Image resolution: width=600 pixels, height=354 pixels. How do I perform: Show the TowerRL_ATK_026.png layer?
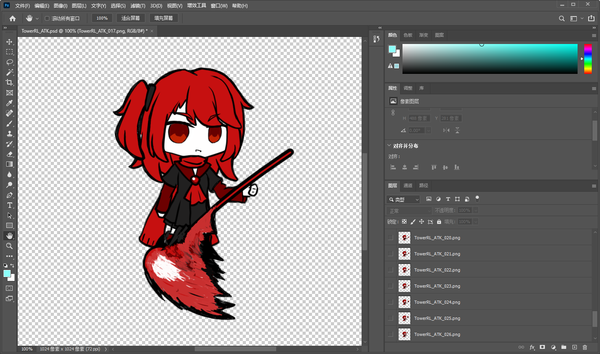pos(390,334)
